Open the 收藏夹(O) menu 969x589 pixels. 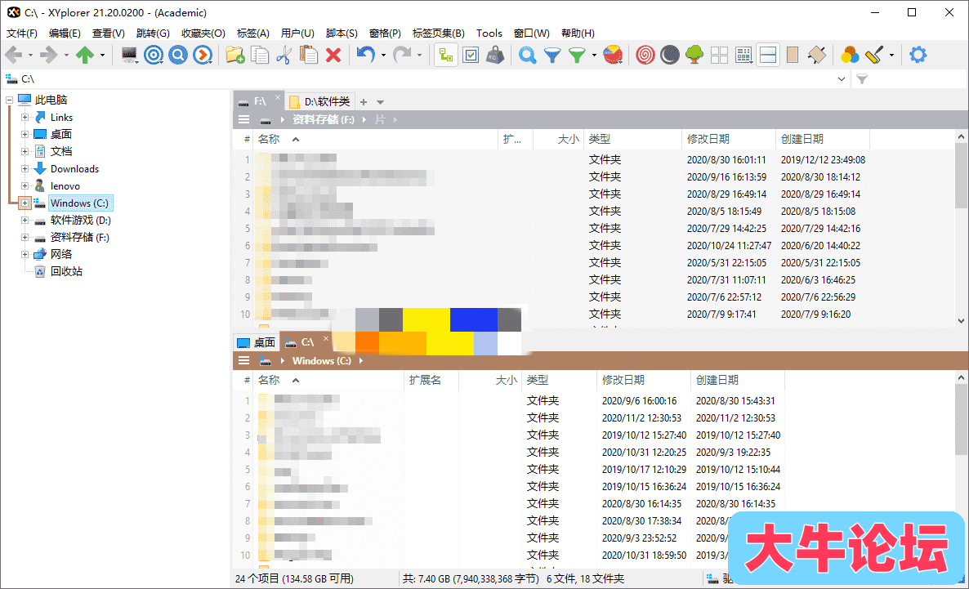point(203,33)
